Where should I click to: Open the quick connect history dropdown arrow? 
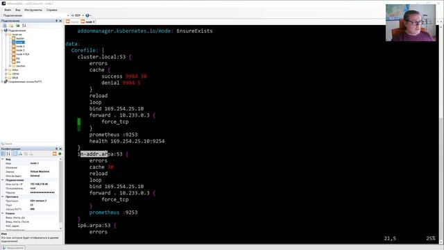(x=68, y=15)
